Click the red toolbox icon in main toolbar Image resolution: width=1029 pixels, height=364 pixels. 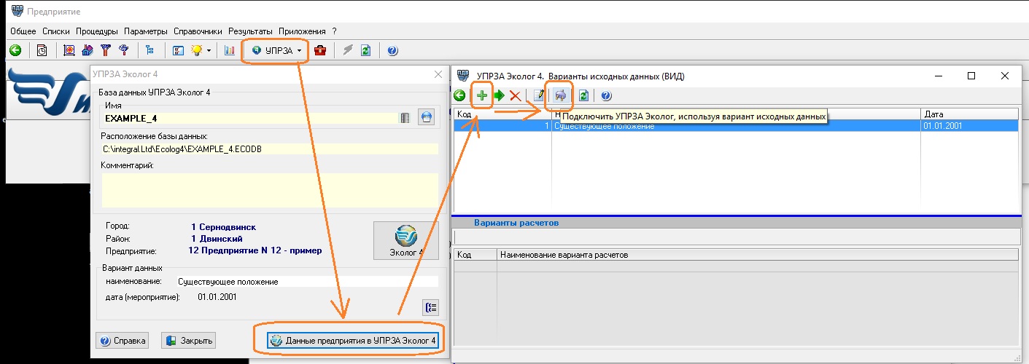tap(320, 50)
